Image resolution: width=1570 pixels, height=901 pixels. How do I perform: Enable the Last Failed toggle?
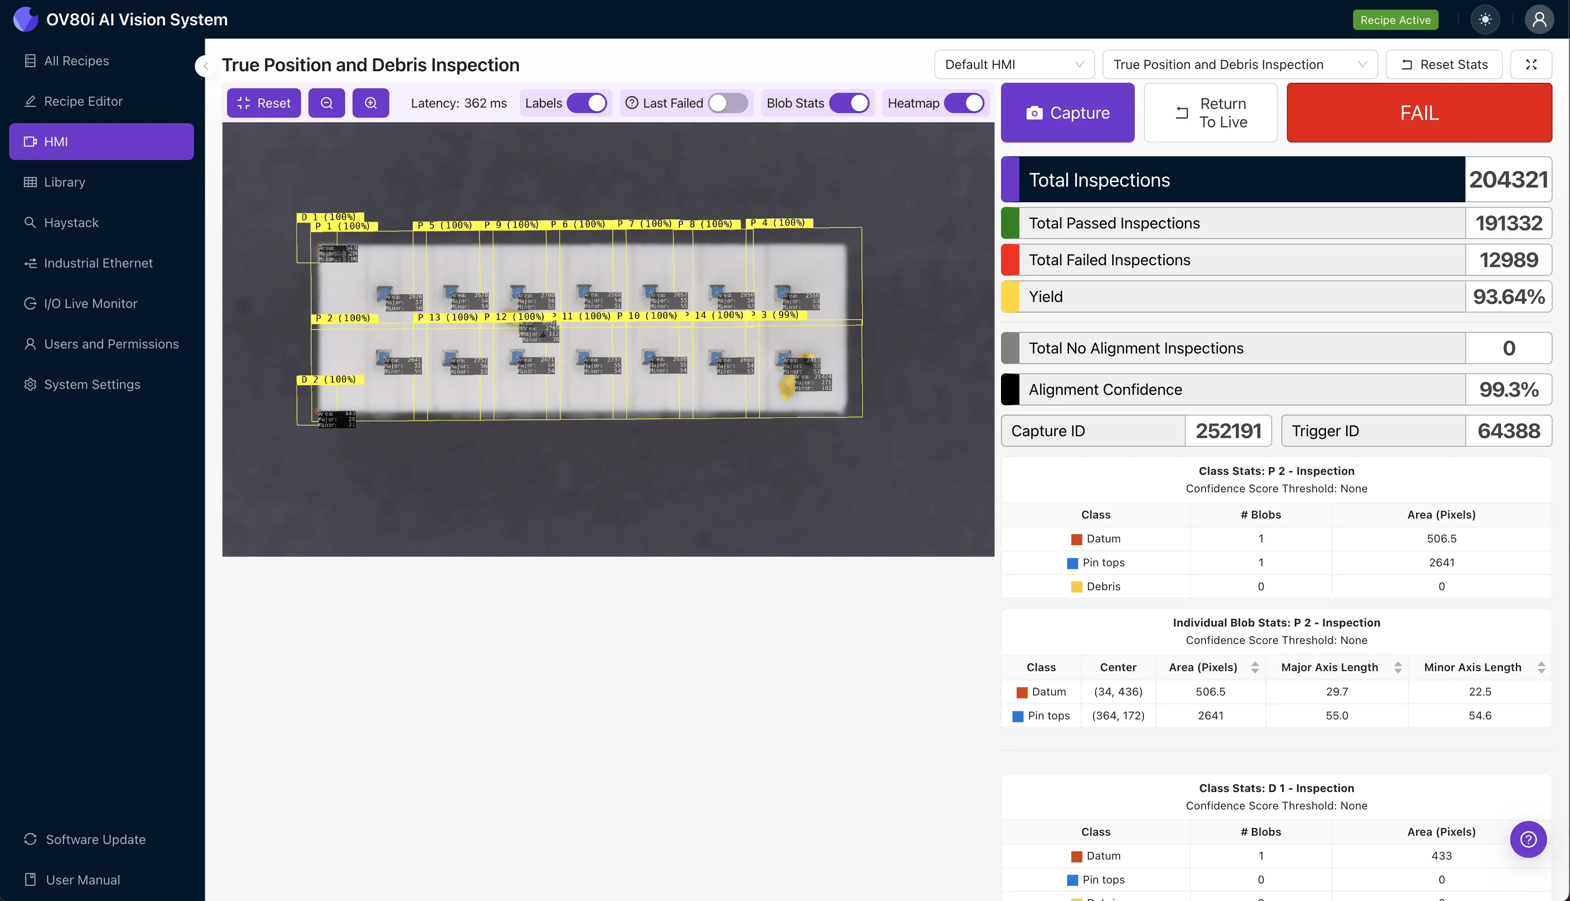728,103
